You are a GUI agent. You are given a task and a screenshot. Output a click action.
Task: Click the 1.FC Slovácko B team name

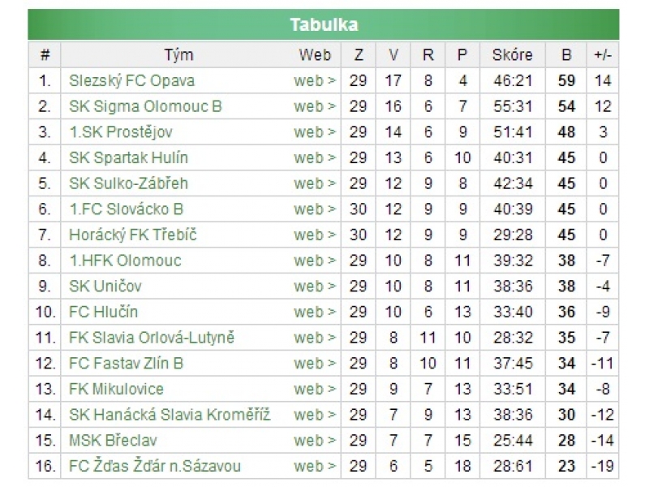pyautogui.click(x=127, y=209)
